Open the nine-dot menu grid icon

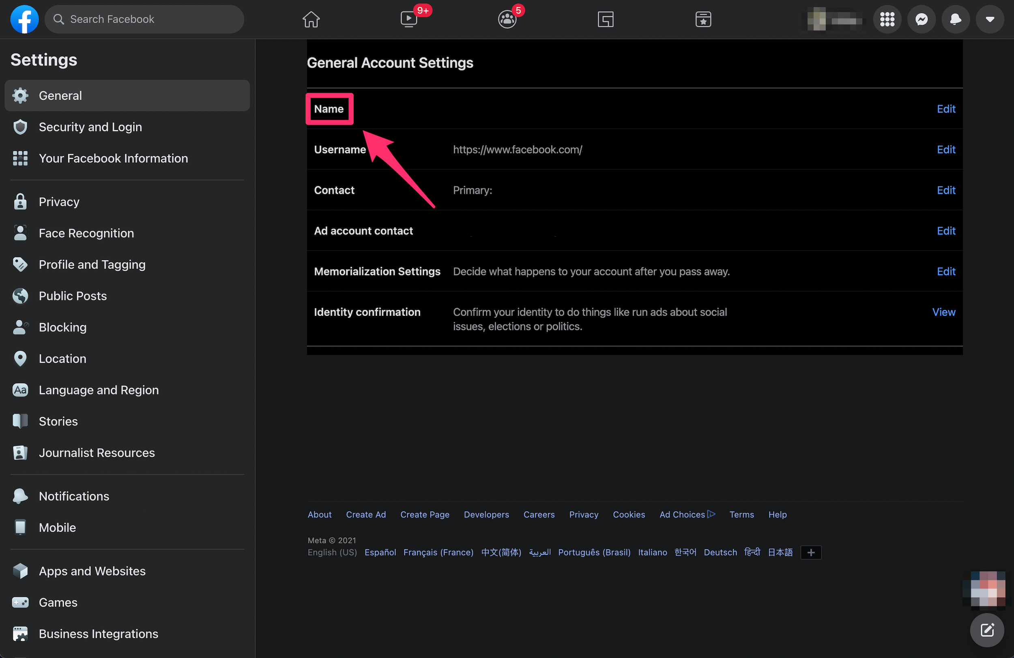[x=887, y=19]
